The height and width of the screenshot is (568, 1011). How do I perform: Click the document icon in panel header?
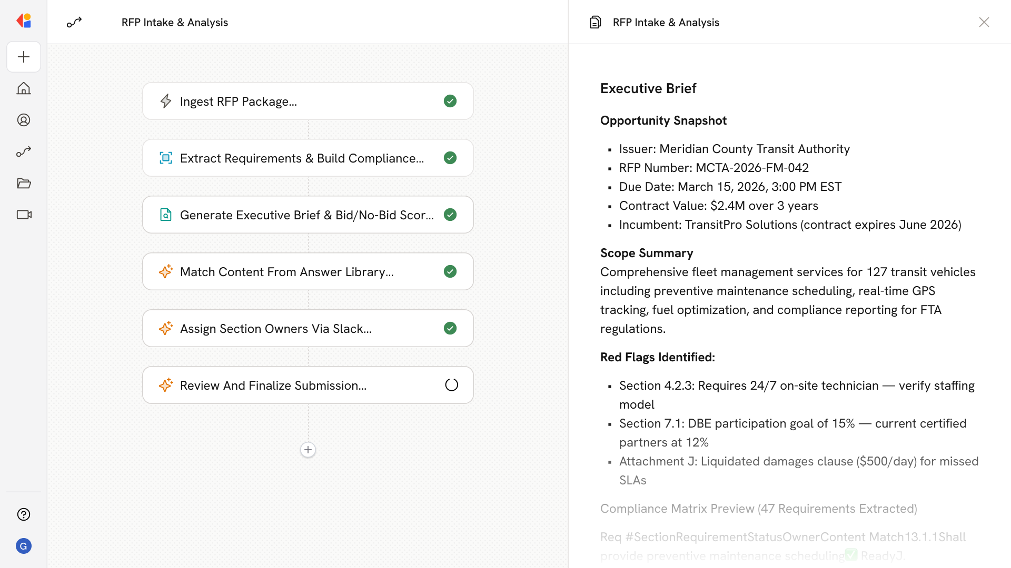(x=596, y=22)
